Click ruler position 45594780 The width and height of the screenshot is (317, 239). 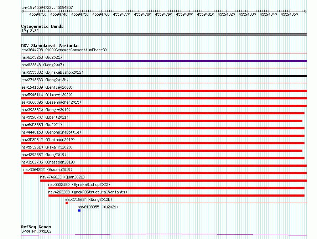[142, 14]
